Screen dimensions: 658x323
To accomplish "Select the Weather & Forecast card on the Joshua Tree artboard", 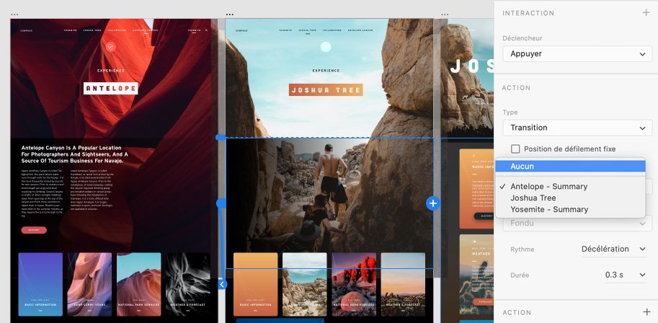I will [403, 284].
